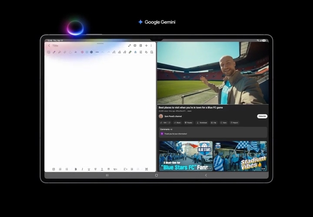Open the page template icon in Notes header
This screenshot has height=217, width=313.
tap(141, 46)
